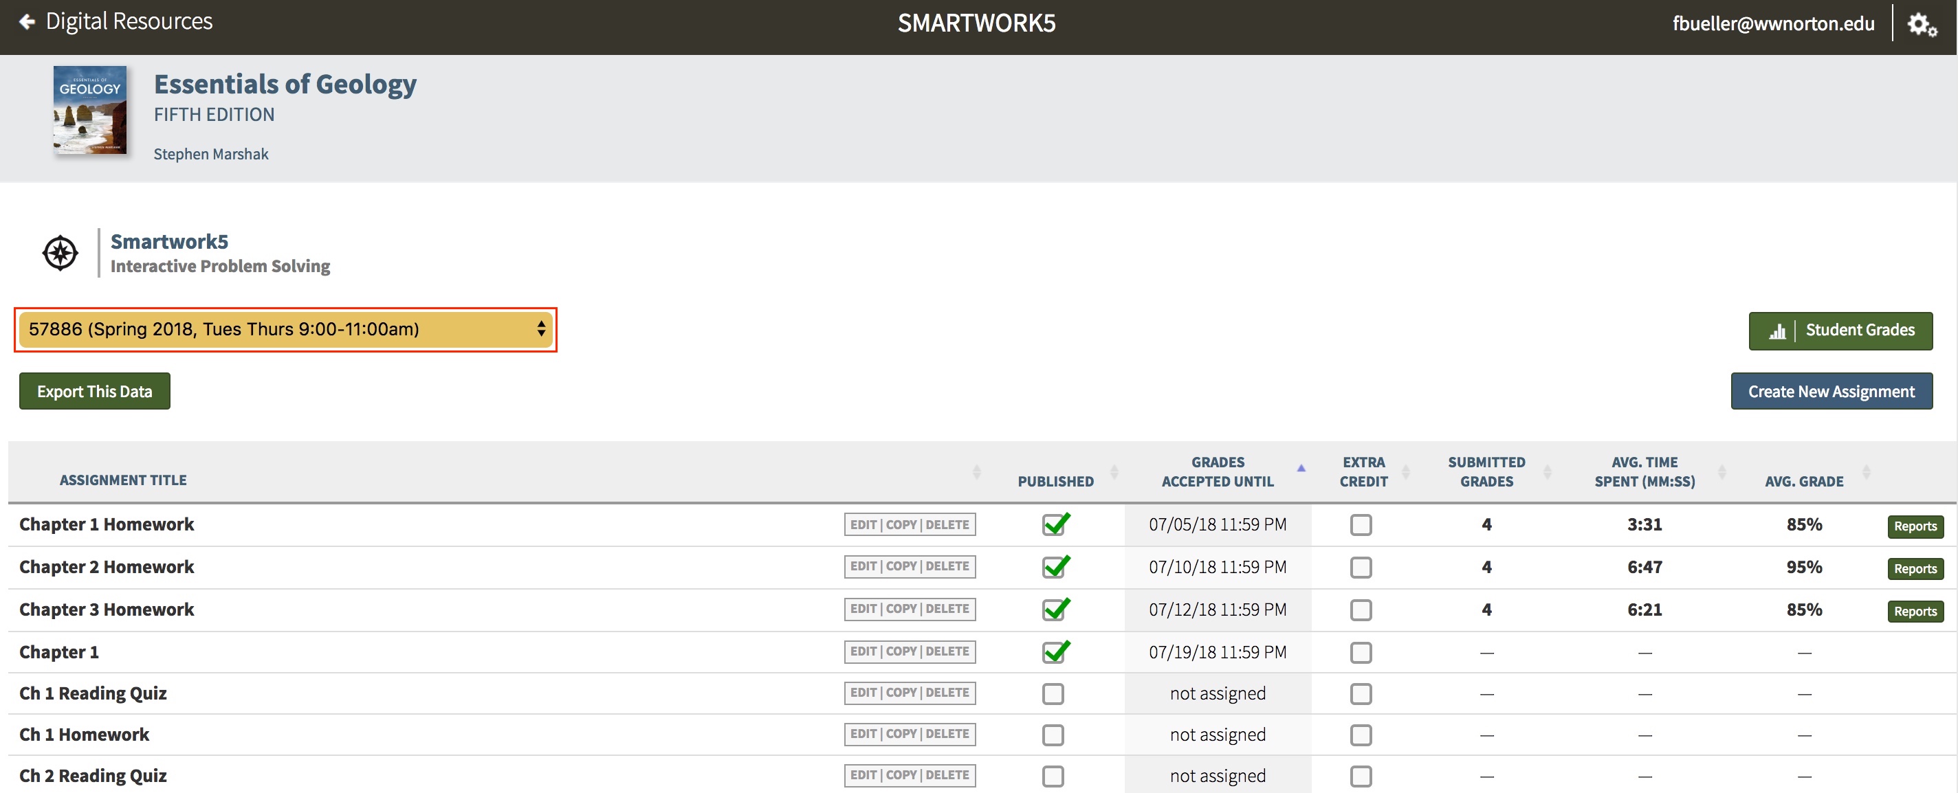Click EDIT for Chapter 3 Homework
The height and width of the screenshot is (793, 1958).
863,610
